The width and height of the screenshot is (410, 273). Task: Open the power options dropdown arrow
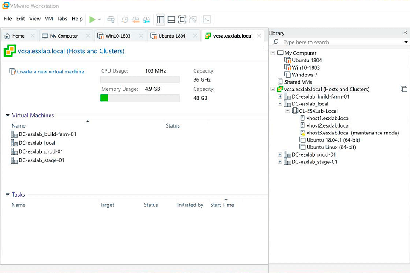click(x=100, y=20)
